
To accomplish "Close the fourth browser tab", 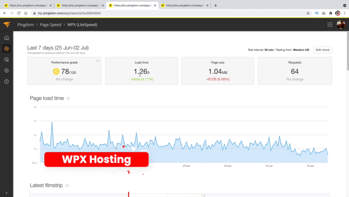I will tap(207, 5).
